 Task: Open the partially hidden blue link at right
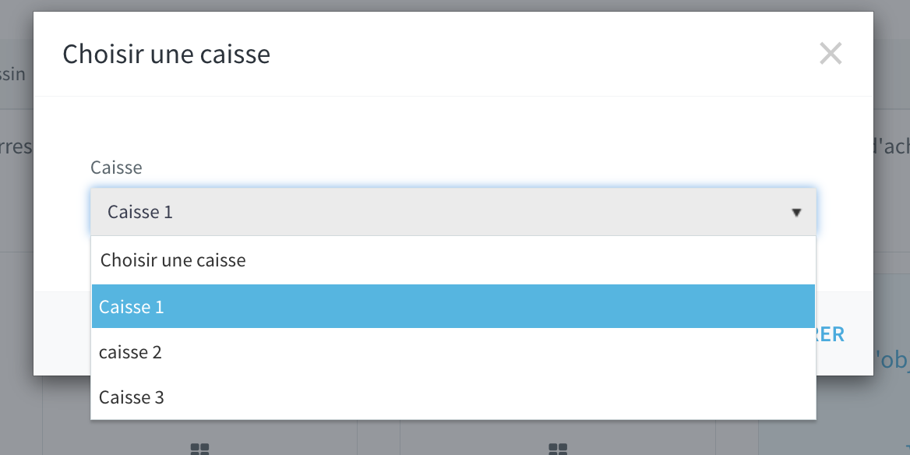[x=892, y=360]
